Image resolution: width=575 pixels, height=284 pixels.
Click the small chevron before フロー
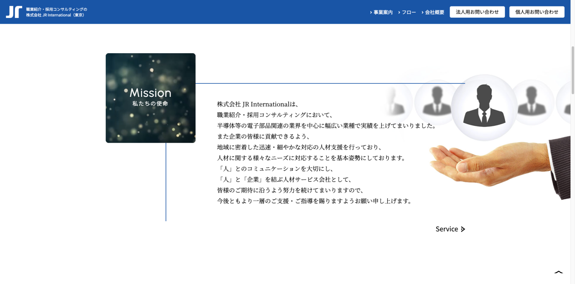pos(399,12)
